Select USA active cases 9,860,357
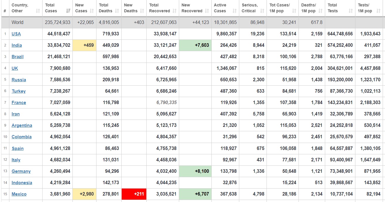 pos(226,34)
